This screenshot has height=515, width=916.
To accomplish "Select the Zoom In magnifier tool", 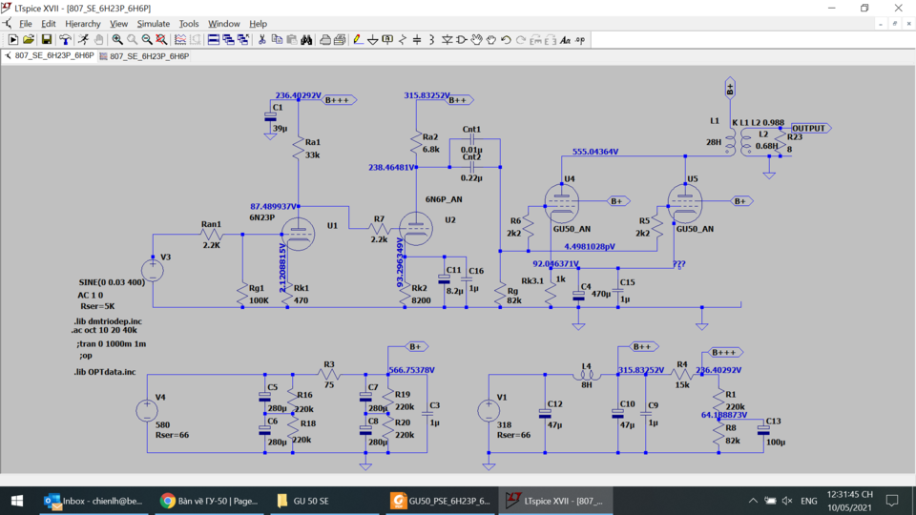I will click(x=117, y=40).
